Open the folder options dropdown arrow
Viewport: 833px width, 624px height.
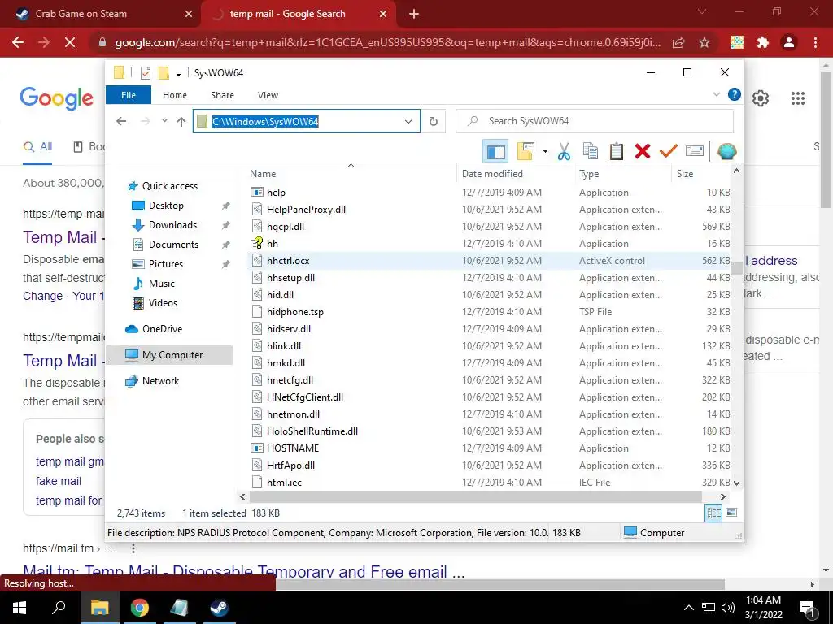545,151
